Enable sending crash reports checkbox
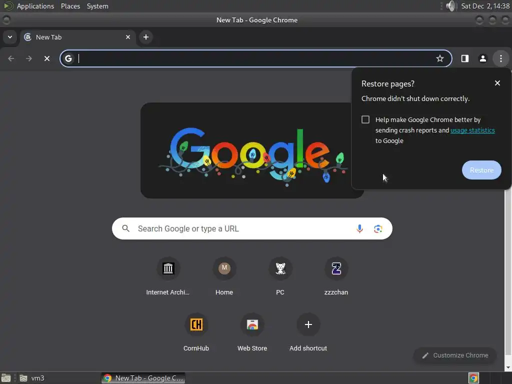This screenshot has width=512, height=384. (x=365, y=119)
